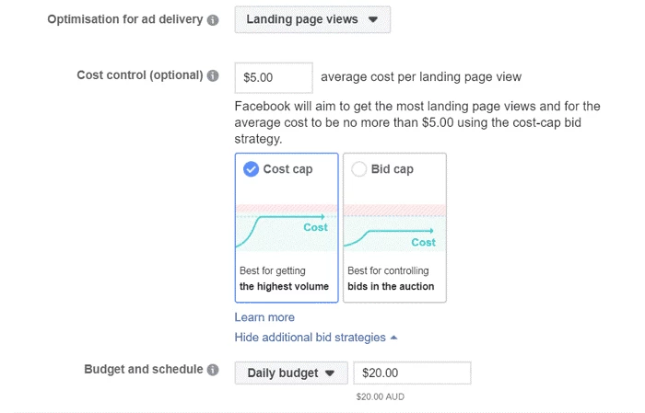Click the $20.00 budget amount field
The height and width of the screenshot is (413, 645).
[412, 373]
